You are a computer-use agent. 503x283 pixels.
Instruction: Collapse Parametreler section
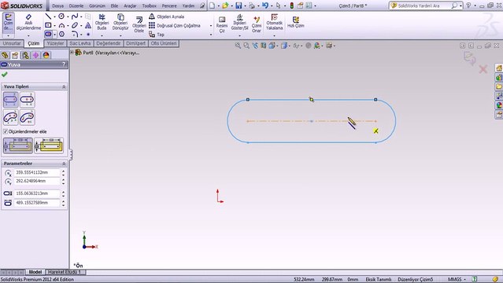(x=64, y=164)
